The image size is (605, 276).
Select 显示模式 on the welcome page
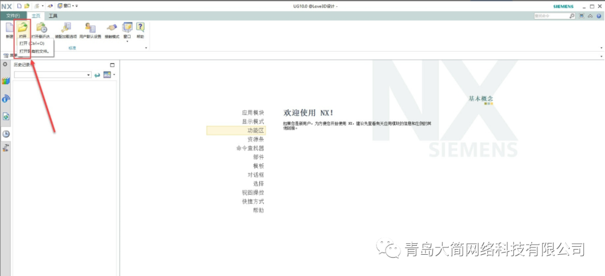click(x=253, y=121)
